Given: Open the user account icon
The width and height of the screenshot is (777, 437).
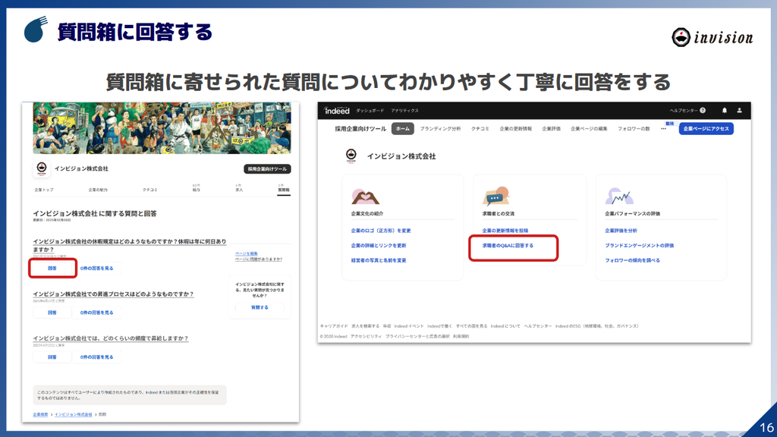Looking at the screenshot, I should click(x=739, y=111).
